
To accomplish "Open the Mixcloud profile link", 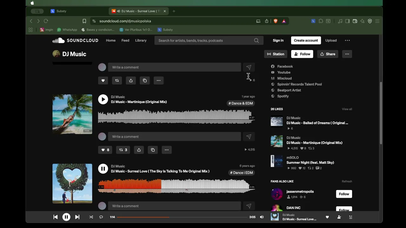I will point(284,79).
